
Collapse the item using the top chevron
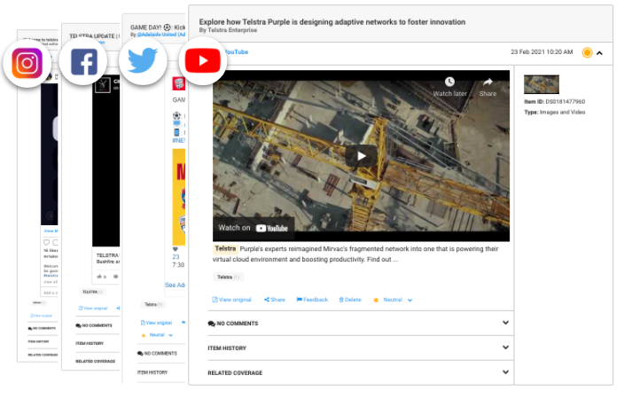click(x=599, y=53)
